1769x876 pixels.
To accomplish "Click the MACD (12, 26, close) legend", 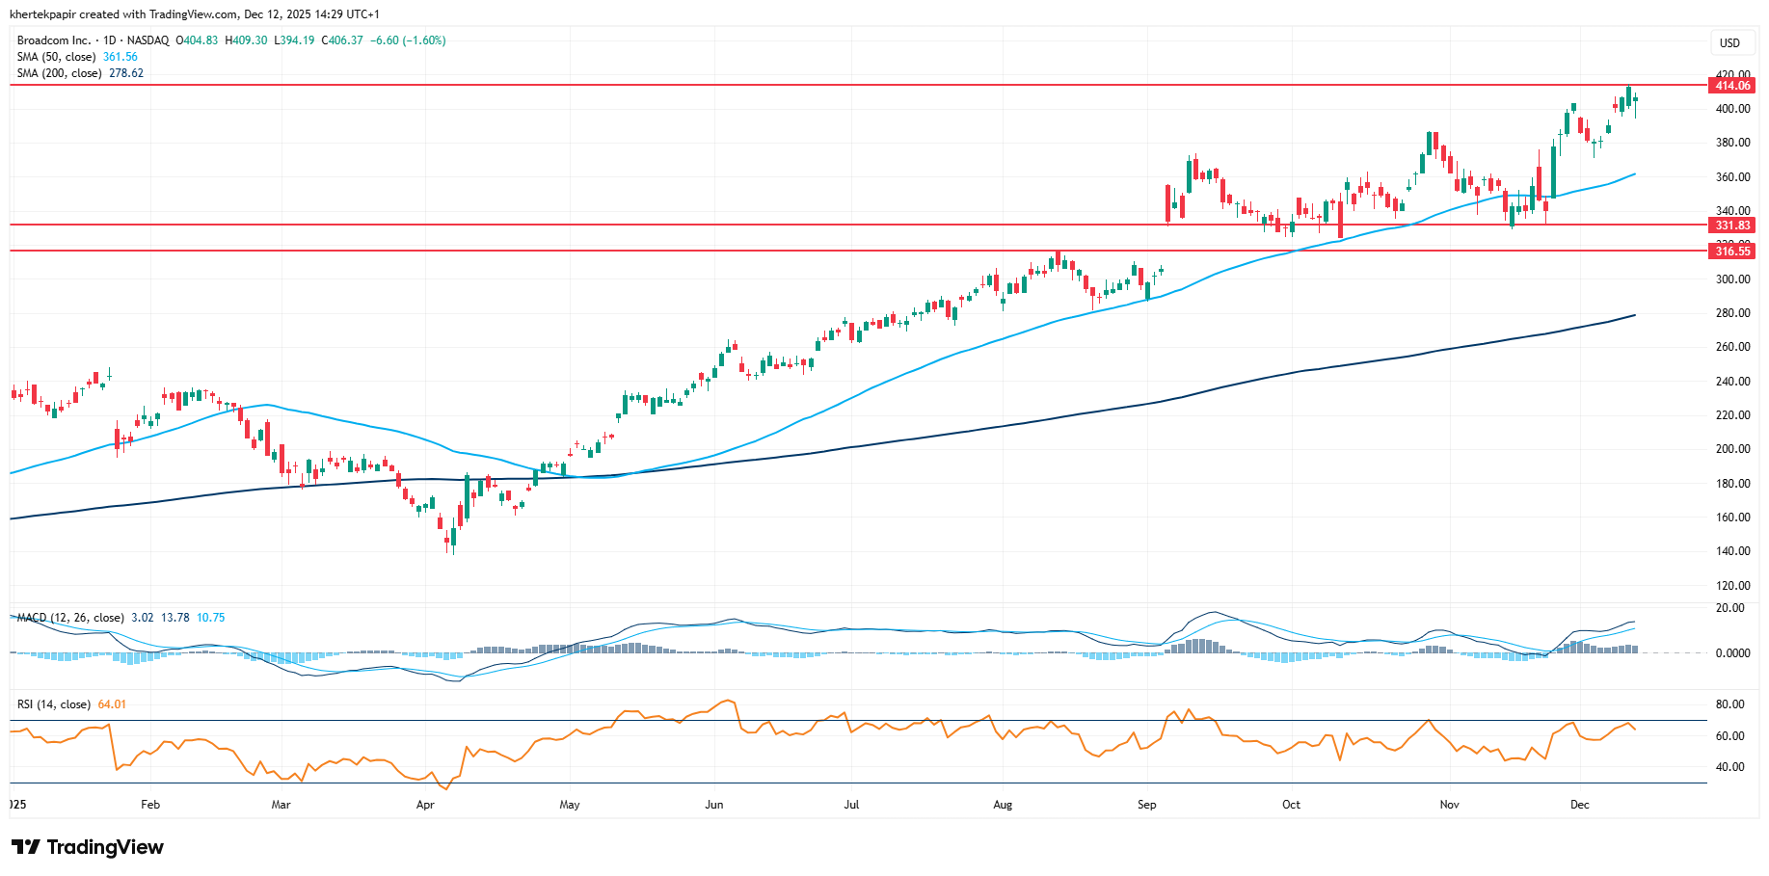I will 70,618.
